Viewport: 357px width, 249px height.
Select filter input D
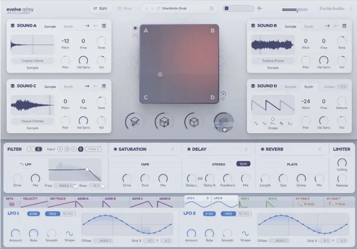pos(81,149)
